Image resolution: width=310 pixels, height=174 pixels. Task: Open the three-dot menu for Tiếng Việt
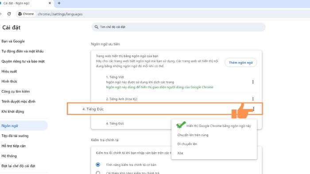253,82
